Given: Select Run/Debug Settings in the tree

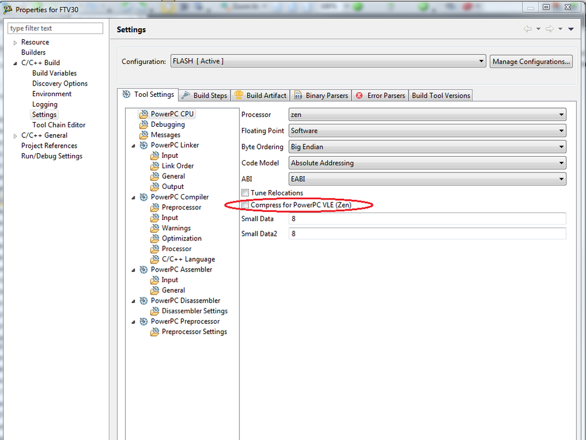Looking at the screenshot, I should tap(52, 156).
